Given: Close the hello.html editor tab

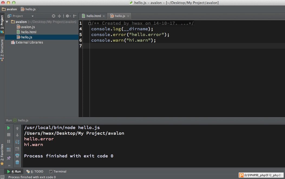Looking at the screenshot, I should [x=104, y=16].
